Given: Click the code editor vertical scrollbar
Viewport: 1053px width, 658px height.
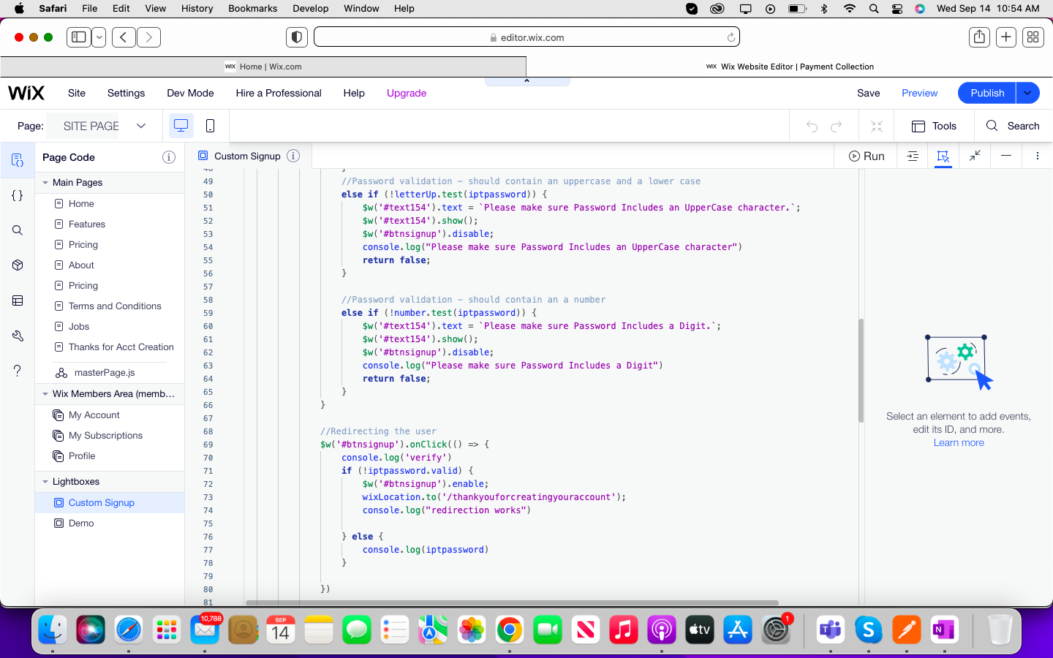Looking at the screenshot, I should click(x=861, y=370).
